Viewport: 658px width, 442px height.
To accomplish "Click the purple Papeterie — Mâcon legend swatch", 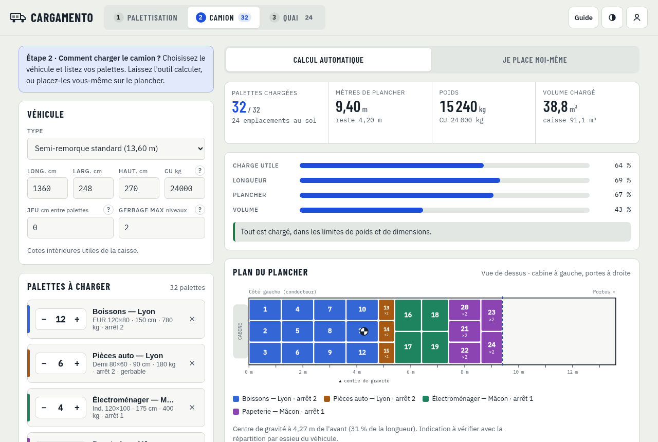I will tap(236, 412).
